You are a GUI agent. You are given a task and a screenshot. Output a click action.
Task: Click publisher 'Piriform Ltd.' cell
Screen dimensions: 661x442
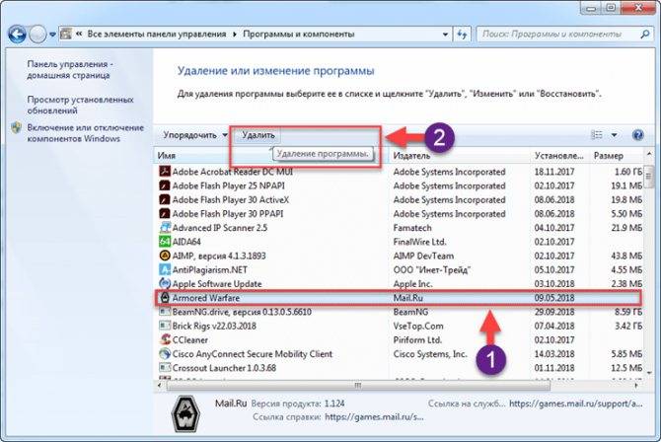(417, 339)
